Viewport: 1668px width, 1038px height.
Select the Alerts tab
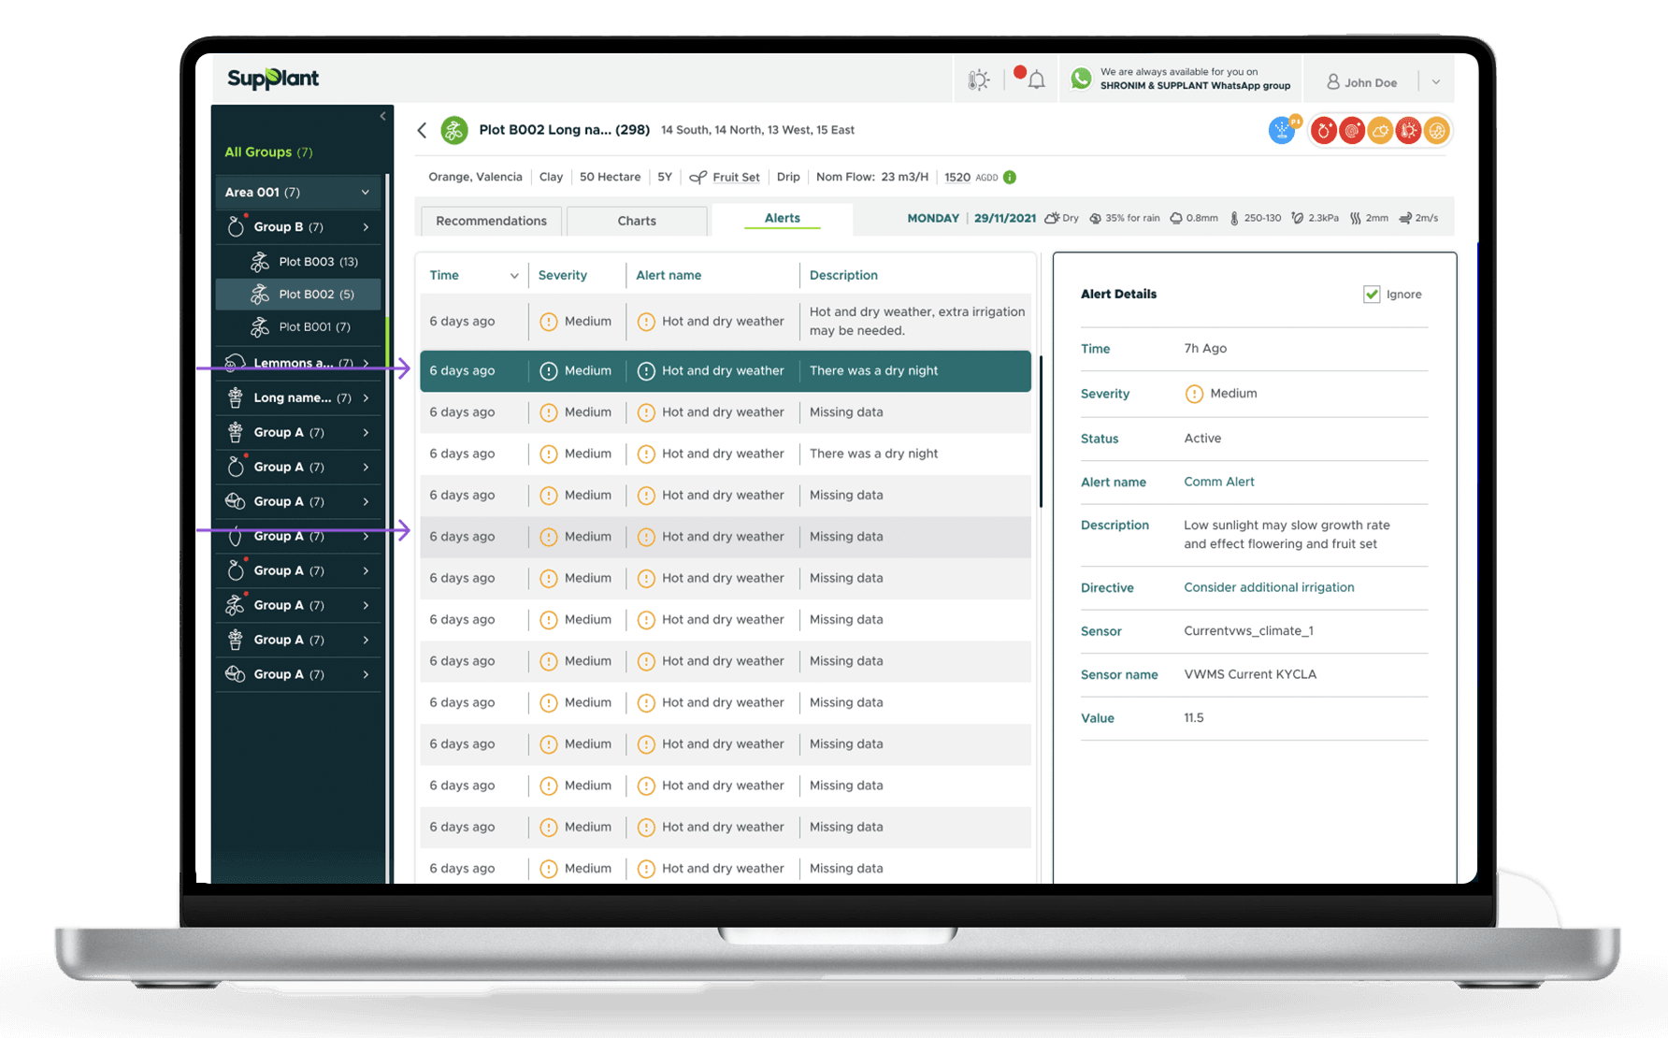[782, 219]
